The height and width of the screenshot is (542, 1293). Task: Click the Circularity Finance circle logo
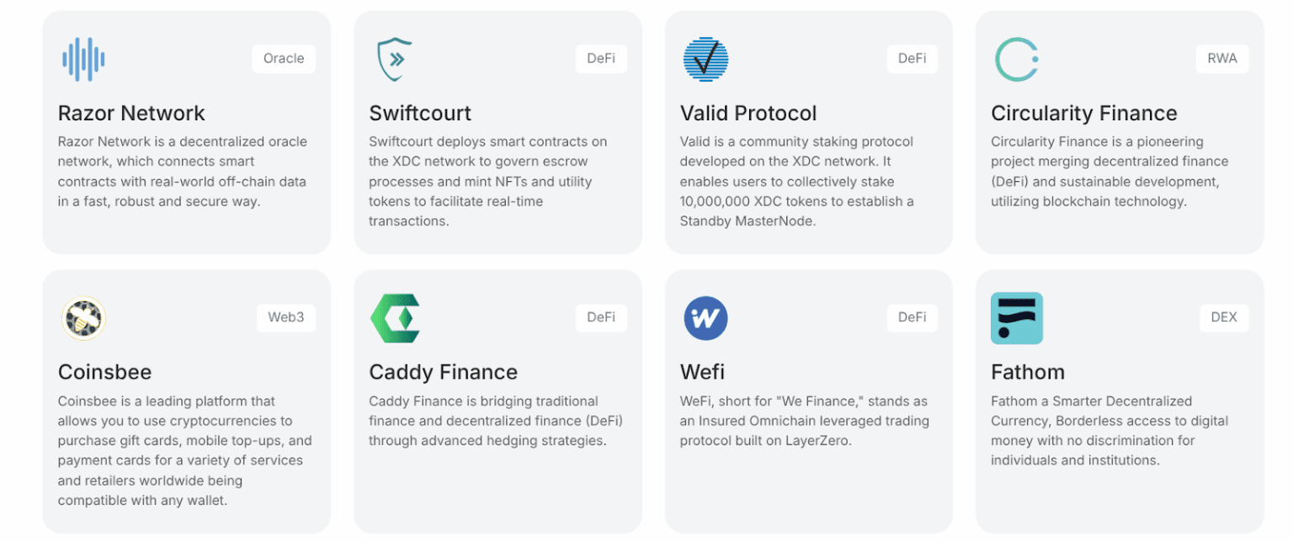[1016, 59]
